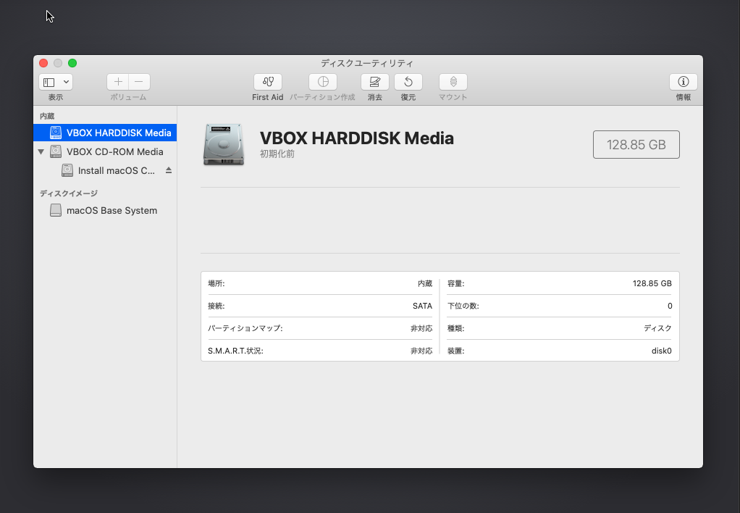Click the First Aid stethoscope icon
This screenshot has height=513, width=740.
268,82
